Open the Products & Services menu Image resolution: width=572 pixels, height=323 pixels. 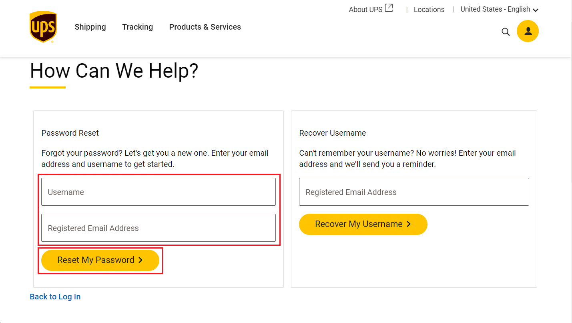[x=205, y=27]
